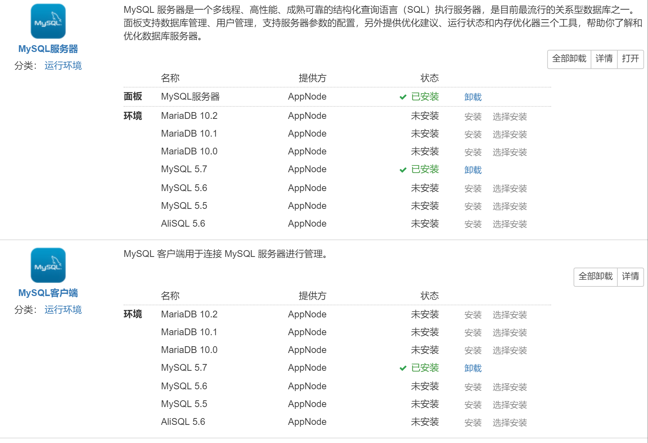This screenshot has width=648, height=443.
Task: Open the MySQL服务器 title link
Action: [48, 49]
